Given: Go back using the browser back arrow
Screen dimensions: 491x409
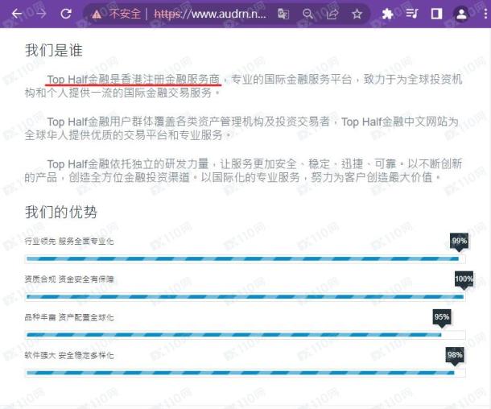Looking at the screenshot, I should click(17, 14).
